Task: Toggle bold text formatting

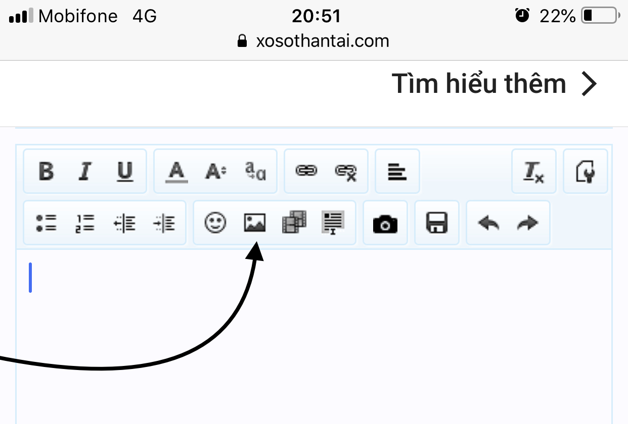Action: point(46,172)
